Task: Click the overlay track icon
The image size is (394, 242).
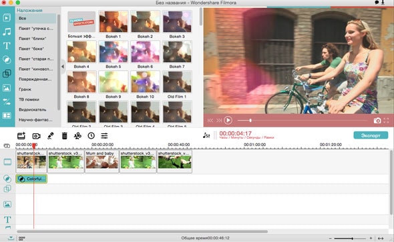Action: point(7,189)
